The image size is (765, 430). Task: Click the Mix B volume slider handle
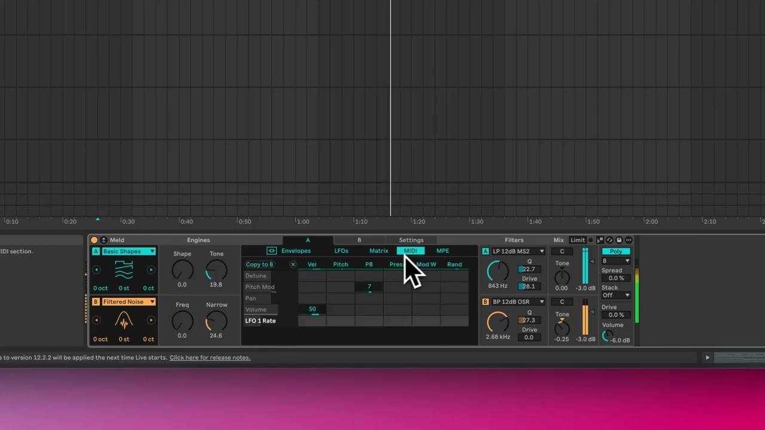click(592, 312)
